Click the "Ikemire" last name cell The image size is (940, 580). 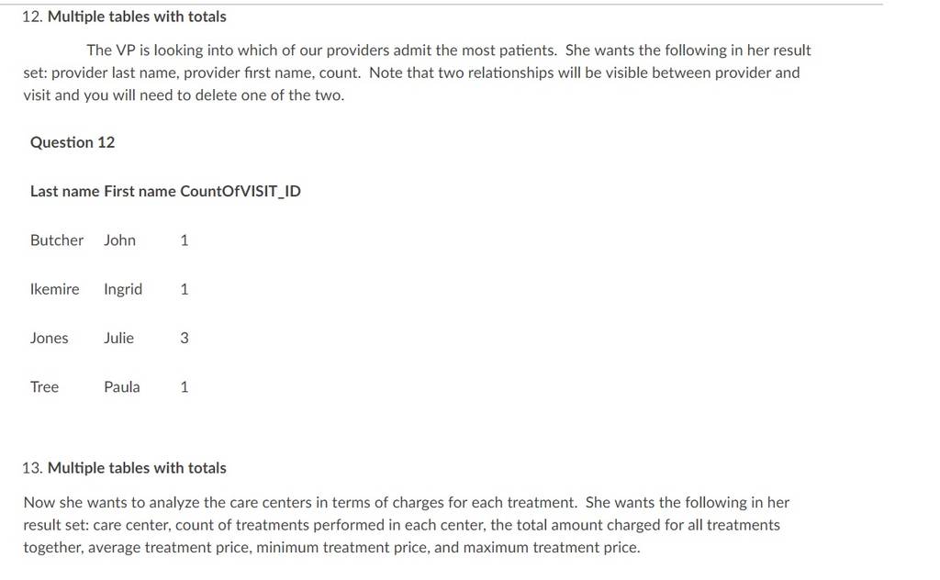click(x=54, y=289)
